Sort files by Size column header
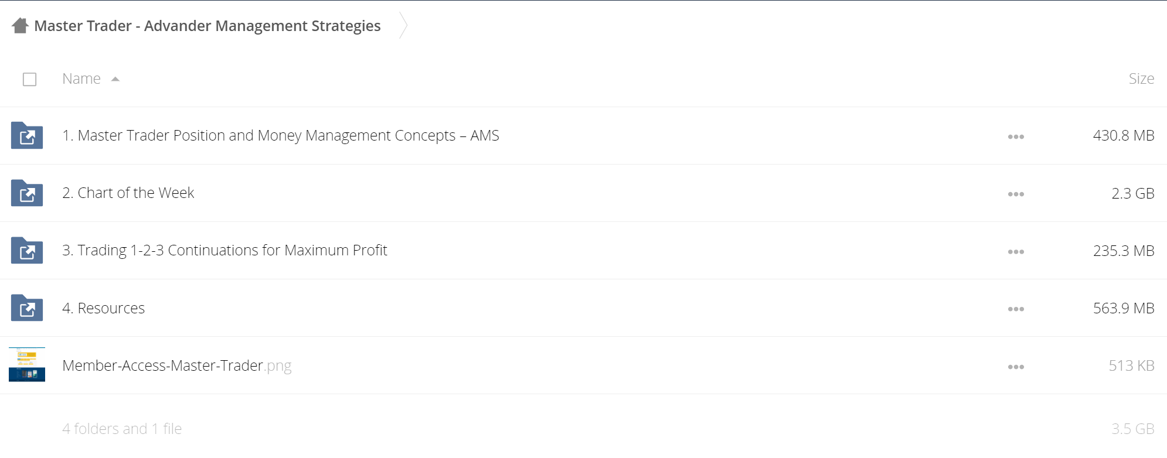 click(x=1141, y=78)
